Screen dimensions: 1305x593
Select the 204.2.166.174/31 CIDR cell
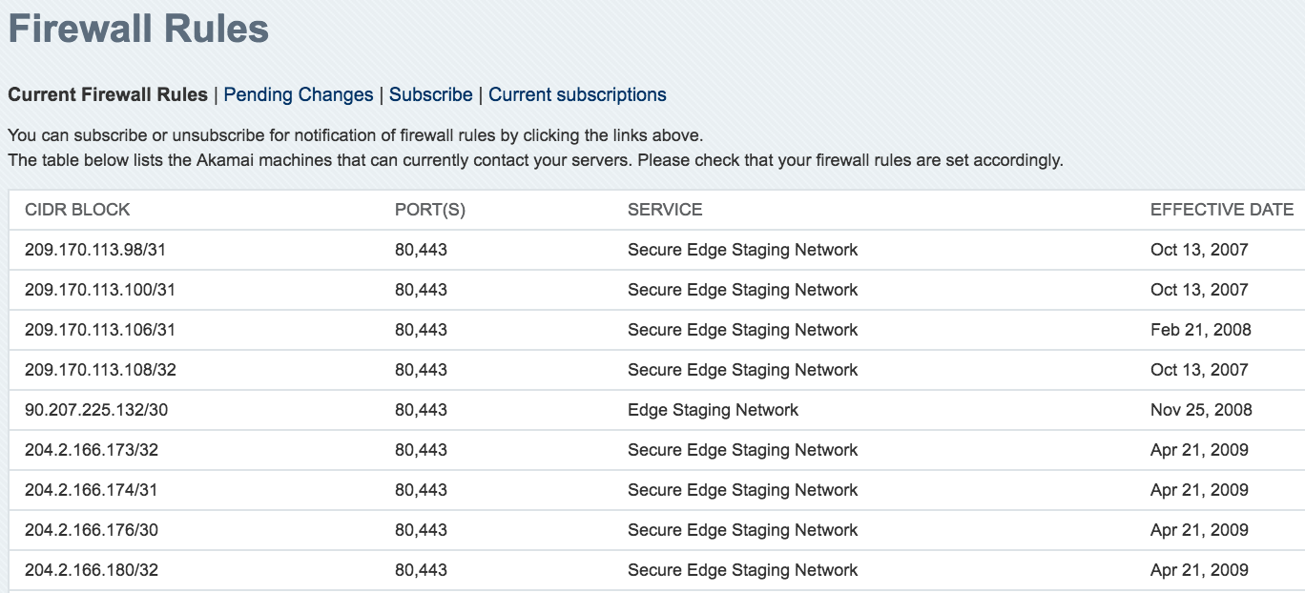point(92,490)
